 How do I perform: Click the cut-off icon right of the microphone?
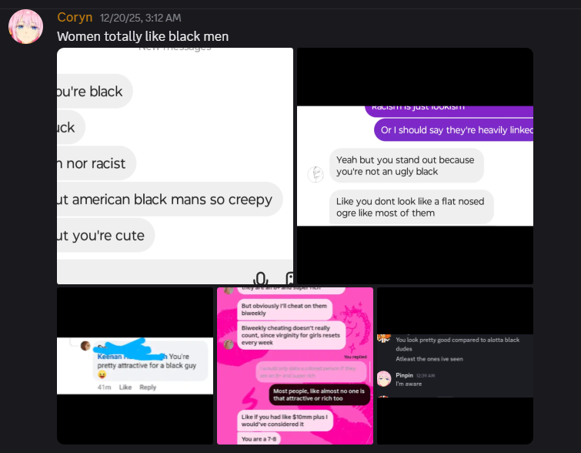tap(289, 278)
